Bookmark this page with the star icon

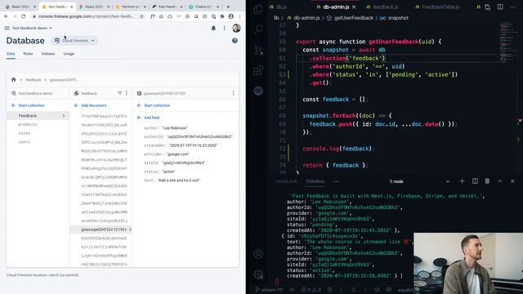141,16
